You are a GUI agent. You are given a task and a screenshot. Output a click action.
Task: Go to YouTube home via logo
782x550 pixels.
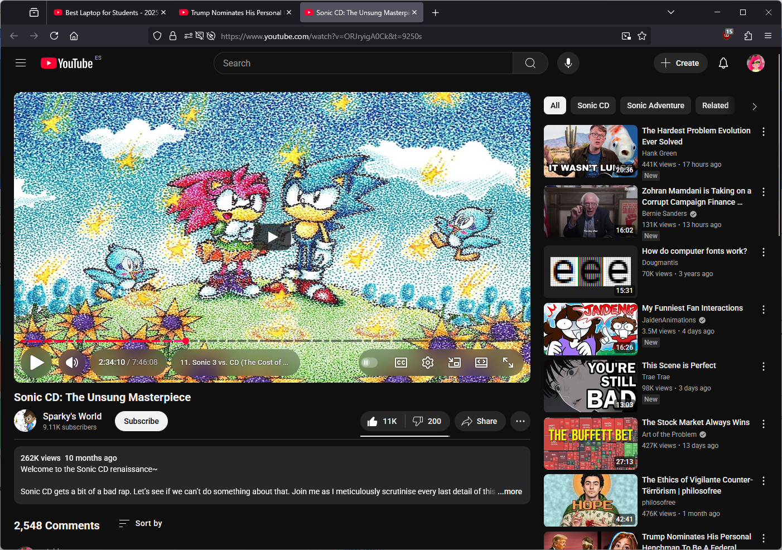tap(66, 63)
